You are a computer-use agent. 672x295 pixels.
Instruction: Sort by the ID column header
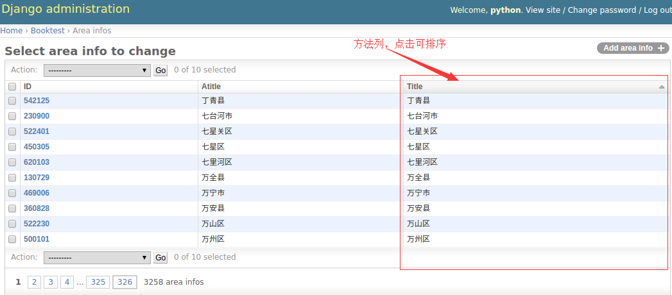click(28, 87)
